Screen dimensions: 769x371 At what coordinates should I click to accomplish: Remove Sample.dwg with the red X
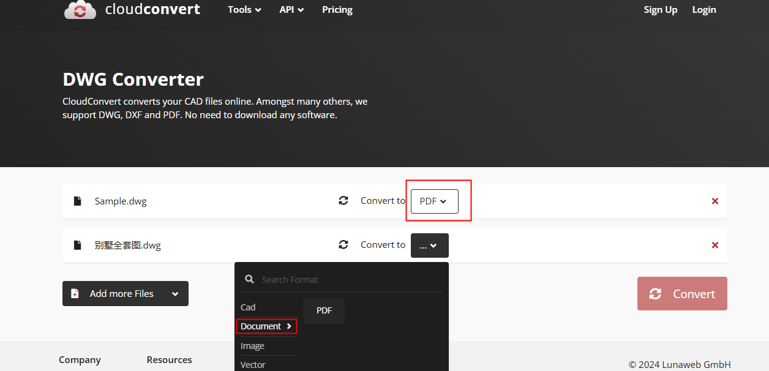715,201
